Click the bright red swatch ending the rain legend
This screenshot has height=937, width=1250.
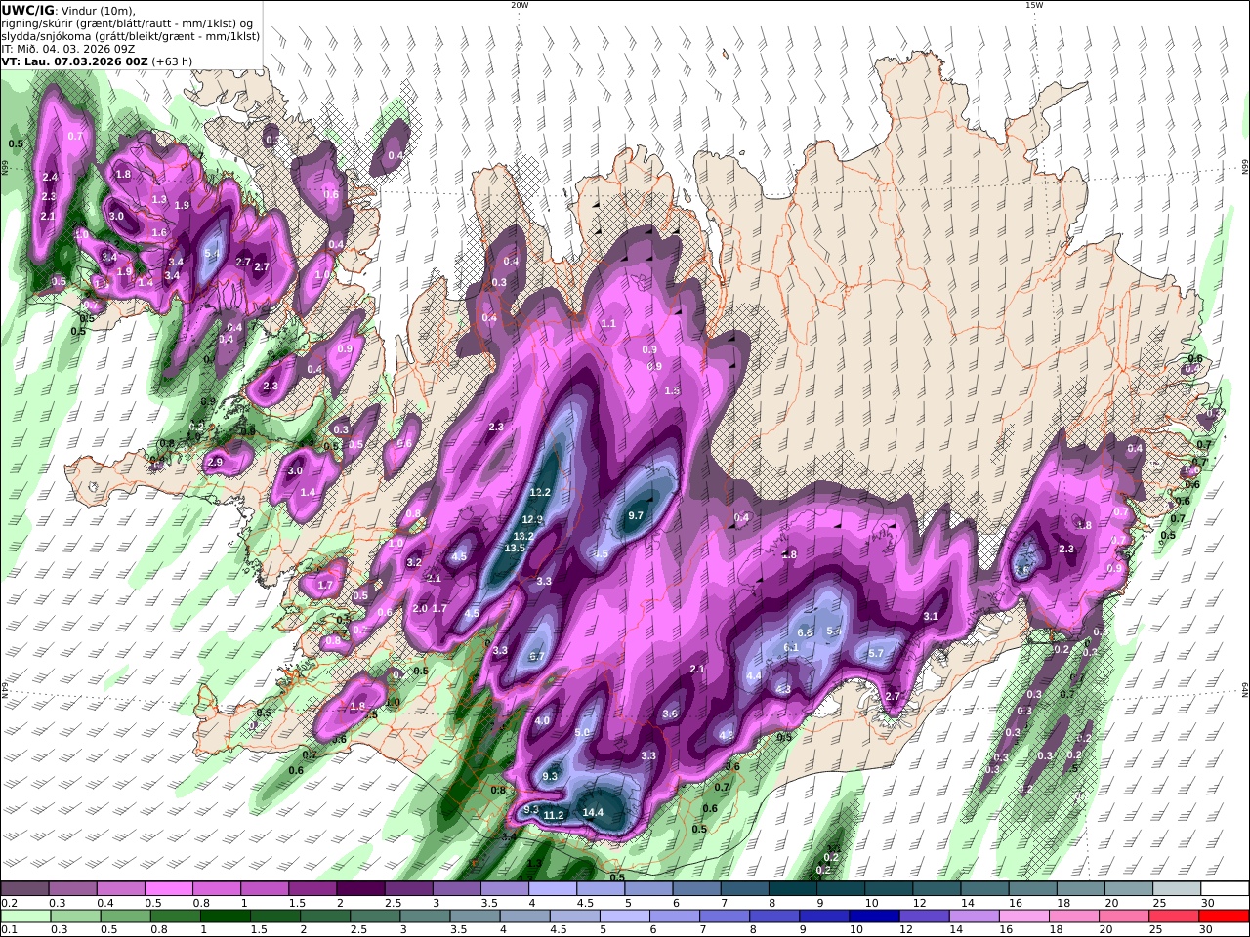pyautogui.click(x=1224, y=917)
